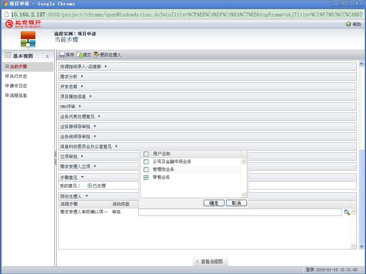Screen dimensions: 366x274
Task: Uncheck the 零售业务 checkbox
Action: (146, 178)
